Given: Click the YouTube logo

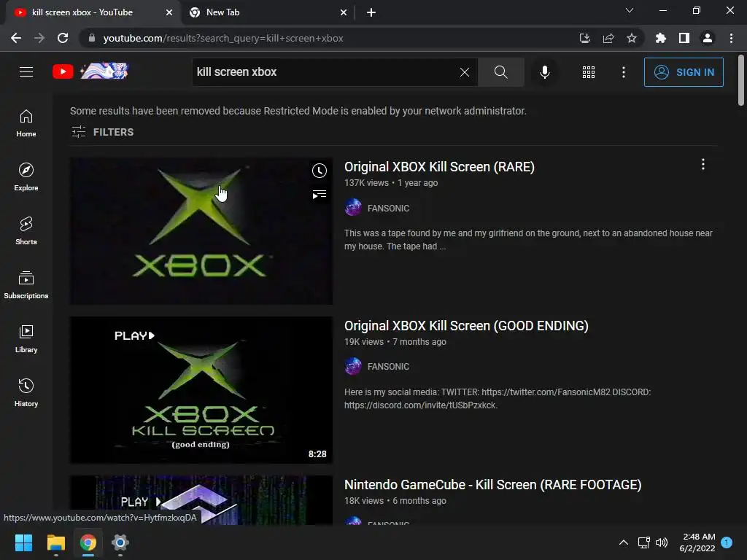Looking at the screenshot, I should click(x=90, y=71).
